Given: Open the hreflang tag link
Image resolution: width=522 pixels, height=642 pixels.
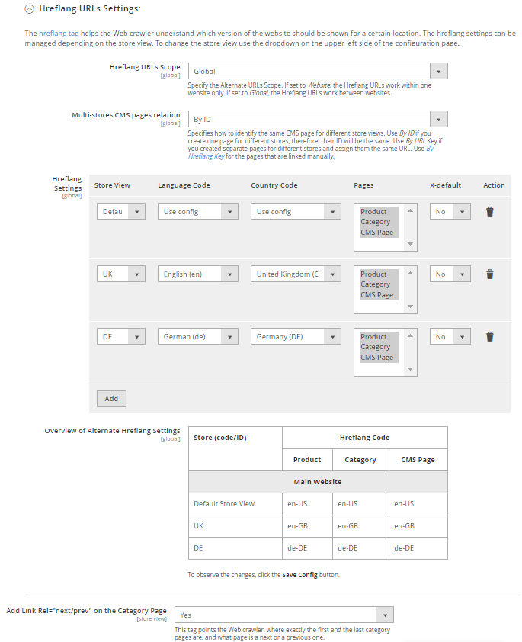Looking at the screenshot, I should (59, 34).
